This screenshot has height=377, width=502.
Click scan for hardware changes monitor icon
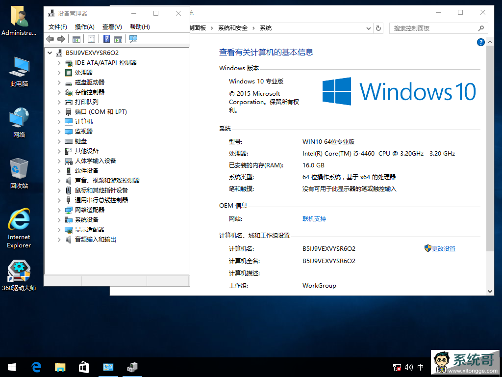(x=133, y=39)
